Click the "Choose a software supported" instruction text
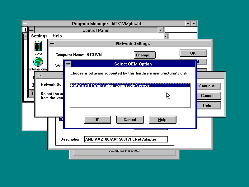 click(129, 73)
